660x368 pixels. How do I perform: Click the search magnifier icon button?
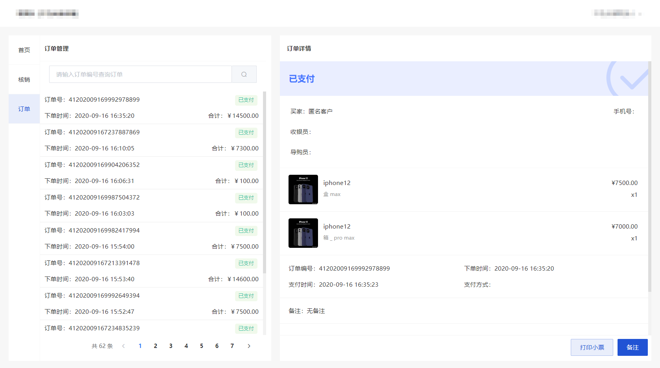tap(244, 74)
